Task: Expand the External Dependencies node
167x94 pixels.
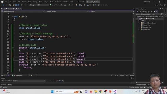Action: [139, 23]
